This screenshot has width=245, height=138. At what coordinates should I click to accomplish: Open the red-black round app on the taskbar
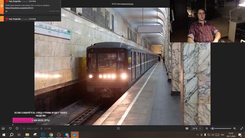(x=59, y=135)
